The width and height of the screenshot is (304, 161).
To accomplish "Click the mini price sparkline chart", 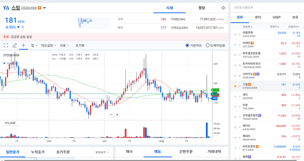I will [x=94, y=23].
